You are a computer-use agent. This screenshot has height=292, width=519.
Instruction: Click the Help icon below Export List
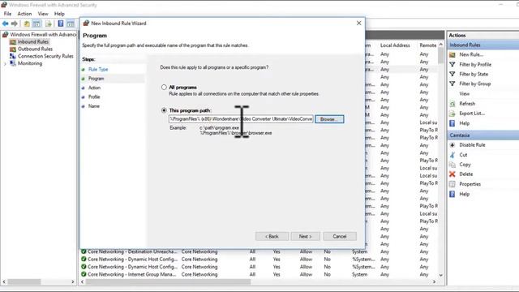(x=453, y=123)
